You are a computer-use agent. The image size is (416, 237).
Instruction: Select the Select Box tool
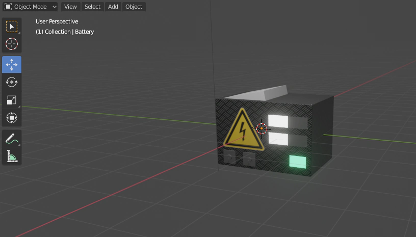click(12, 27)
